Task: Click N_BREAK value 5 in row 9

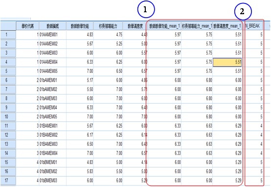Action: (x=254, y=108)
